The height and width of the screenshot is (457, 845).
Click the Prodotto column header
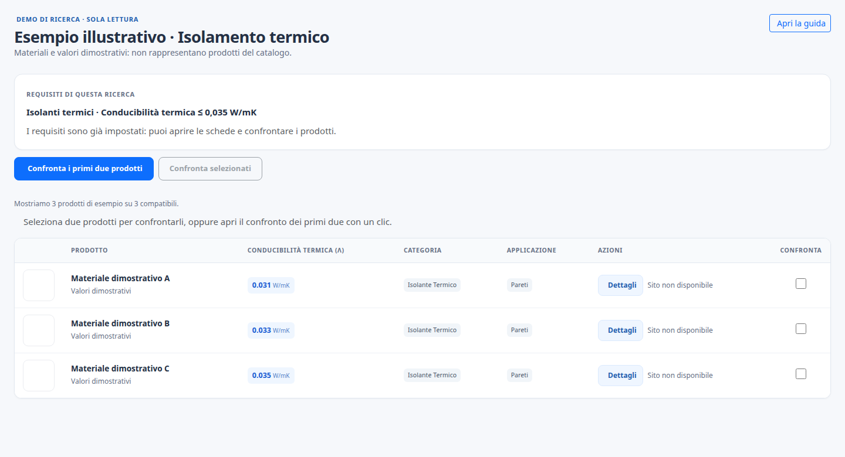[89, 250]
